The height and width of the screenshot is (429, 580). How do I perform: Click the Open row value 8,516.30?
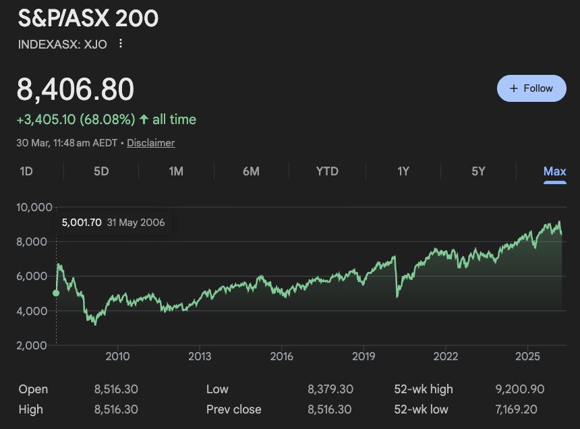(x=116, y=389)
